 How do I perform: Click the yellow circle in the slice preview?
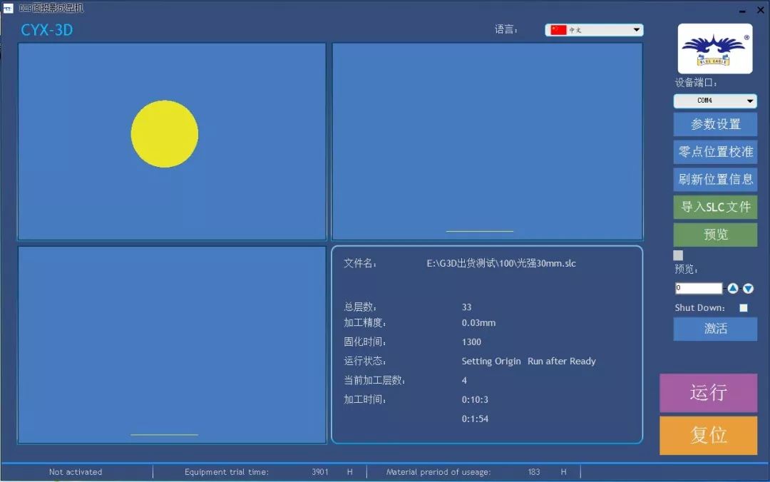165,134
